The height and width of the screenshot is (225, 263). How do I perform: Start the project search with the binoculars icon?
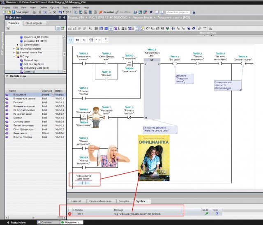coord(194,12)
